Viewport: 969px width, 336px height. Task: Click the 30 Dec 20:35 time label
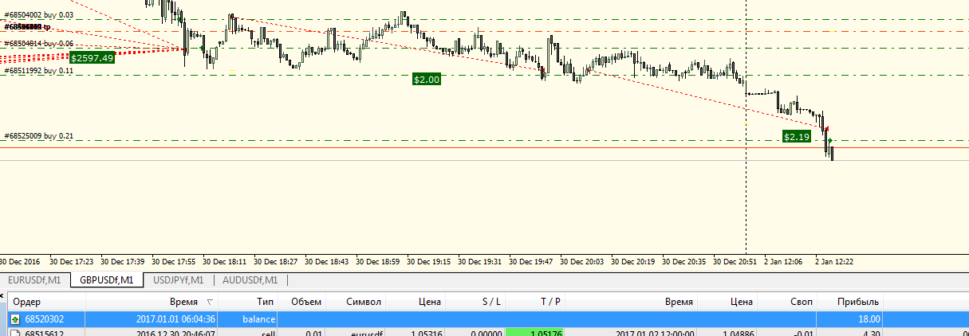tap(684, 260)
